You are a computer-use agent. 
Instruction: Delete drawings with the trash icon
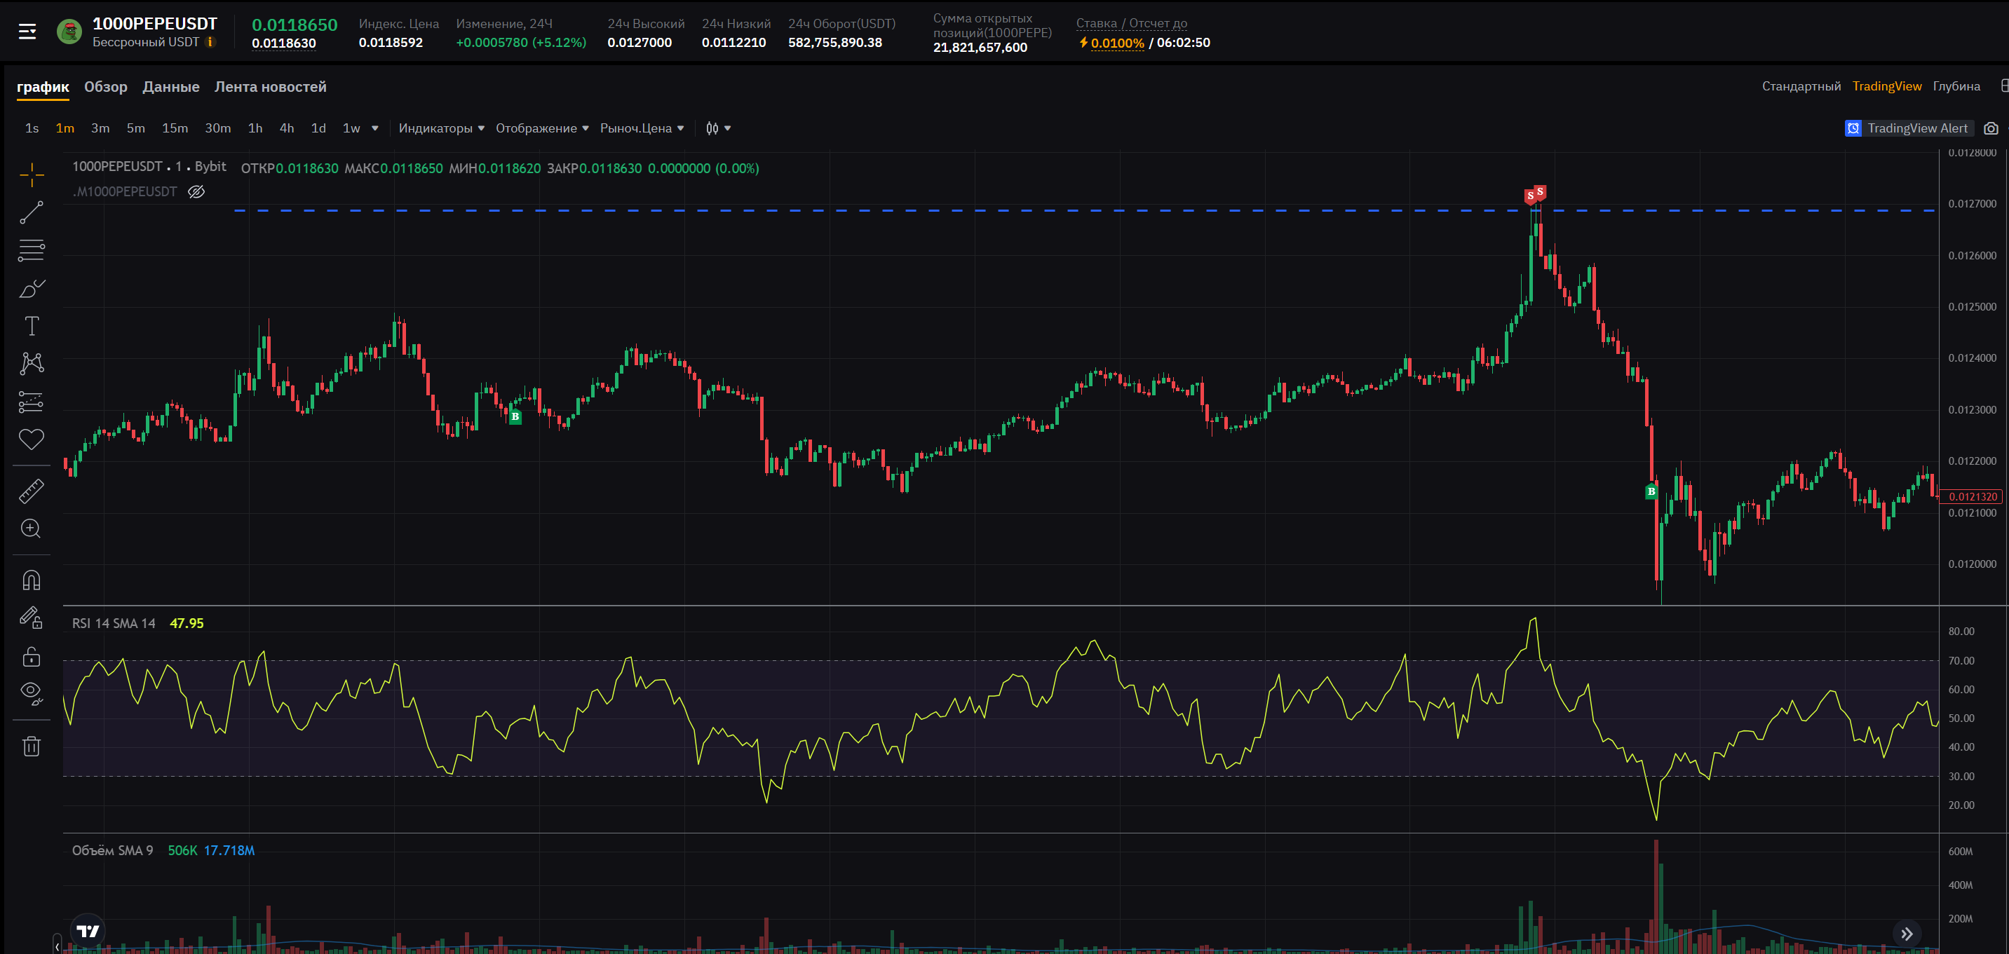[31, 747]
